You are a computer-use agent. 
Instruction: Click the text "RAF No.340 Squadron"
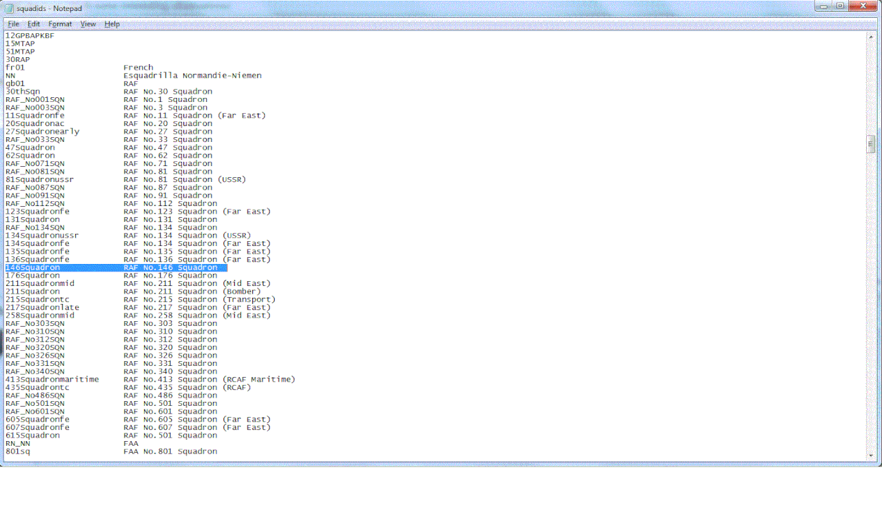(x=170, y=371)
